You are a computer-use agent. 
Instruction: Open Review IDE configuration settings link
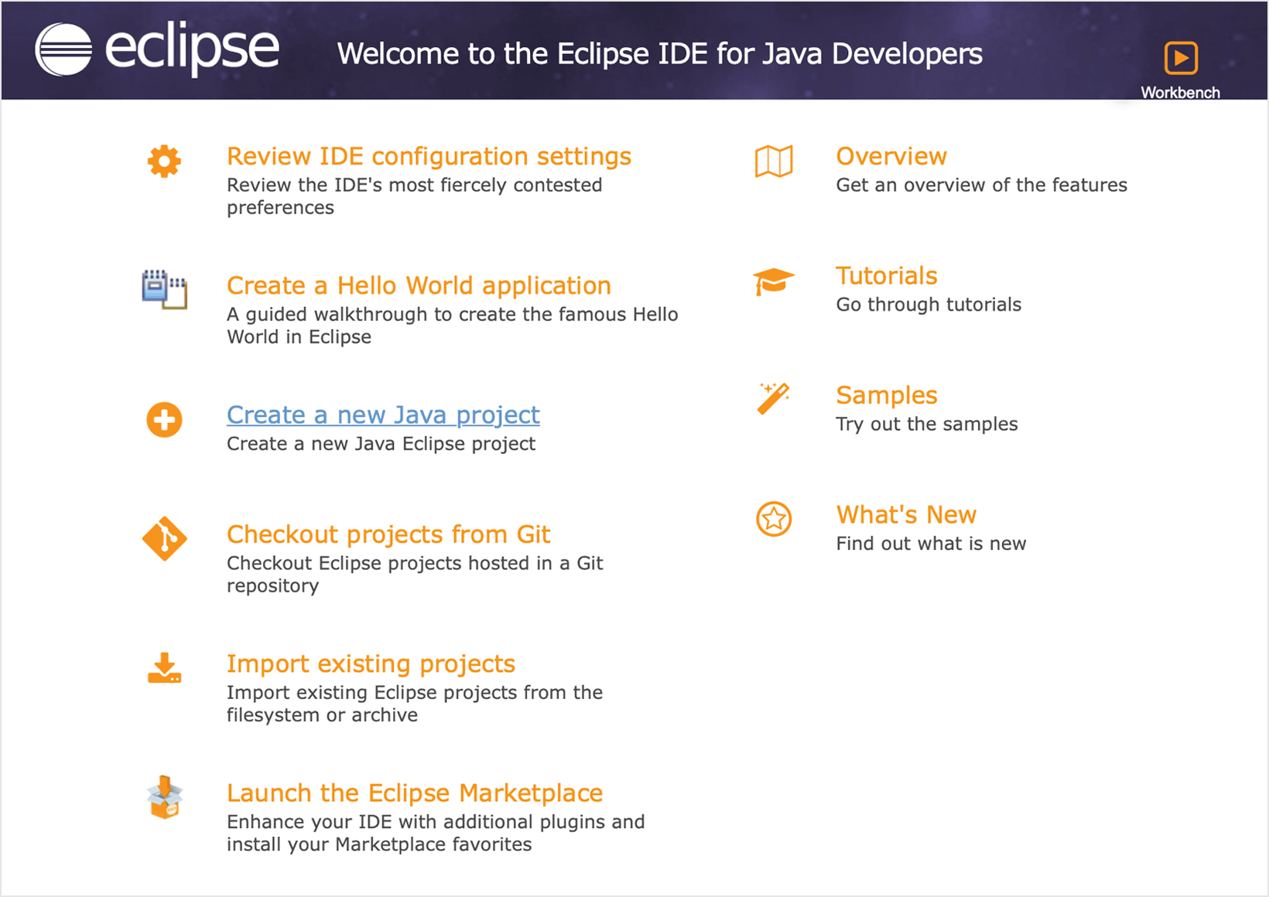tap(429, 156)
